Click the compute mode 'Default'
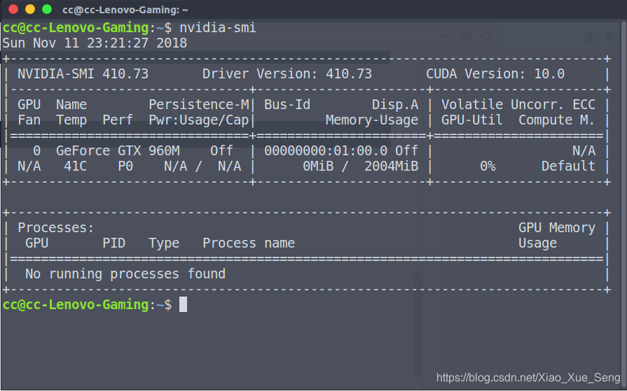The width and height of the screenshot is (627, 391). point(568,166)
